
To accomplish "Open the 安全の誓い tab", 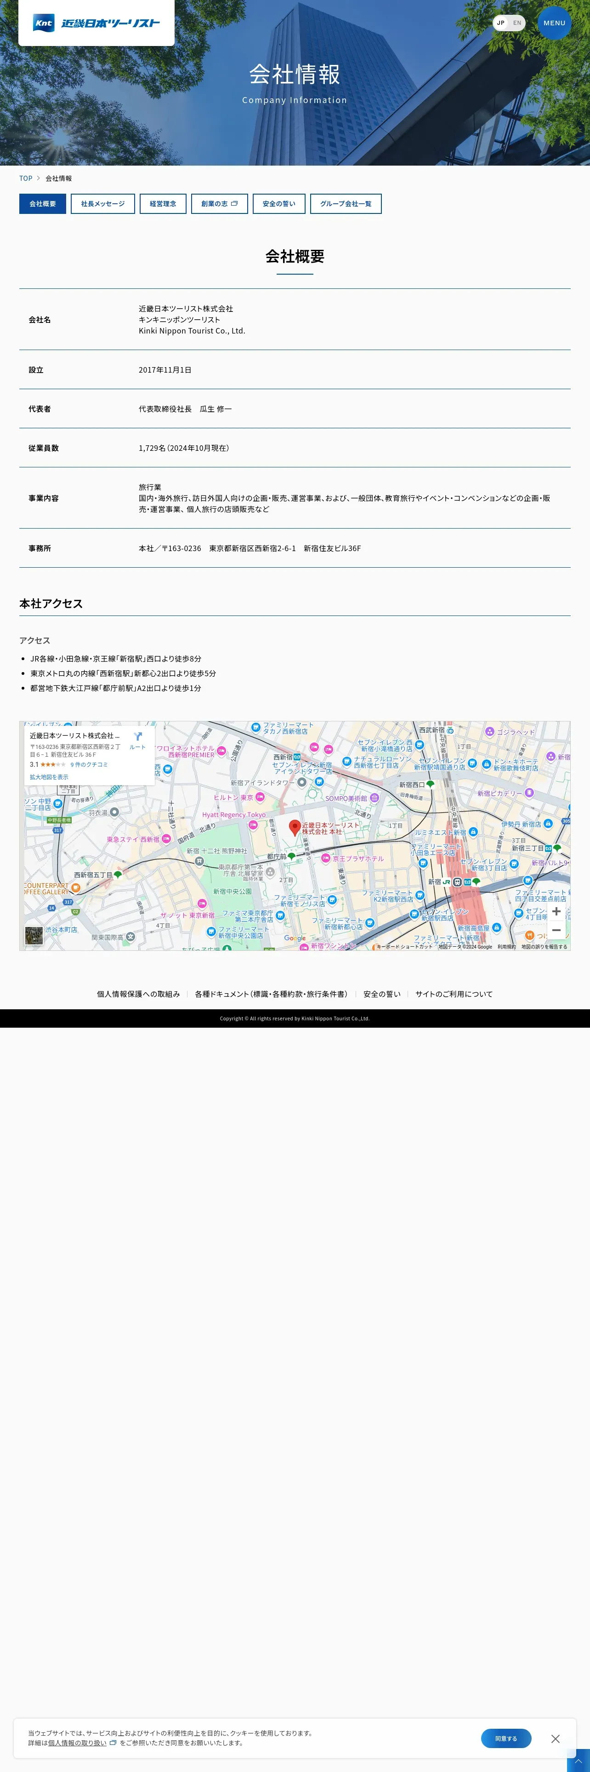I will (x=279, y=204).
